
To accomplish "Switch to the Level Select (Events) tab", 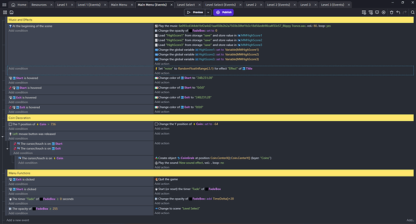I will click(x=221, y=5).
